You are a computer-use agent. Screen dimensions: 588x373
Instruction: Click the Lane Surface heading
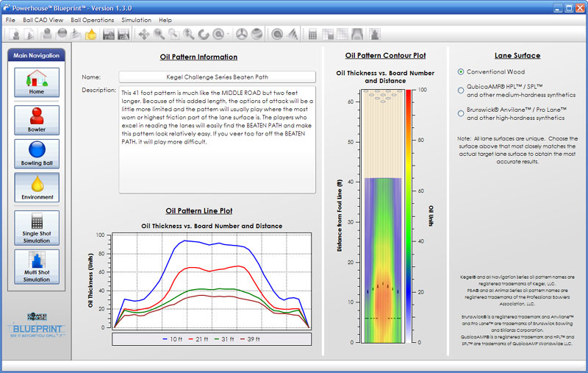[x=517, y=55]
